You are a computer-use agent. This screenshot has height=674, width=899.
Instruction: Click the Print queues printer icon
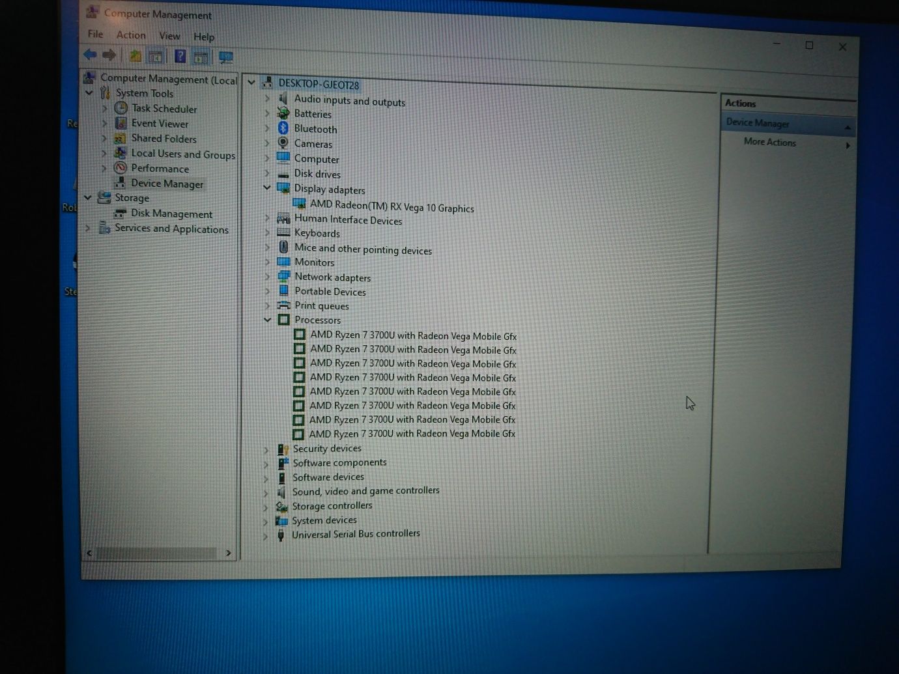283,305
